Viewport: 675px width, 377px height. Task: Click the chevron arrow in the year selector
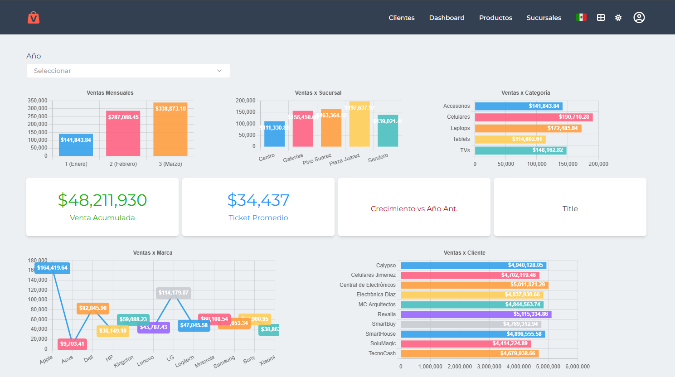(219, 71)
